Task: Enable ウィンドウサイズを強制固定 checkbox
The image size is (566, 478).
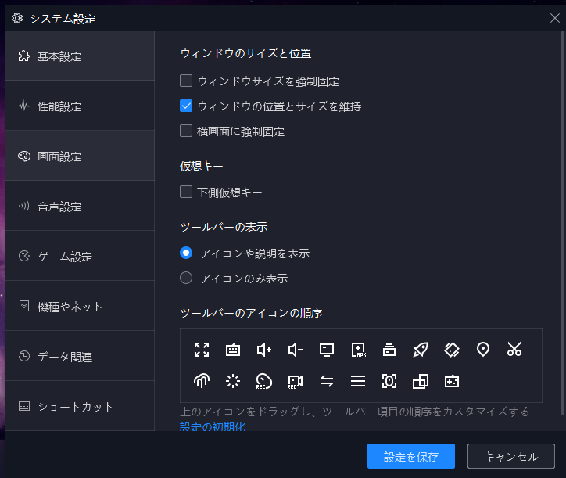Action: pyautogui.click(x=186, y=81)
